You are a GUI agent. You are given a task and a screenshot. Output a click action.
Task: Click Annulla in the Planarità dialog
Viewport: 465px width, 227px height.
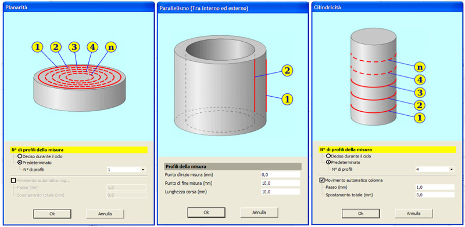click(x=105, y=214)
